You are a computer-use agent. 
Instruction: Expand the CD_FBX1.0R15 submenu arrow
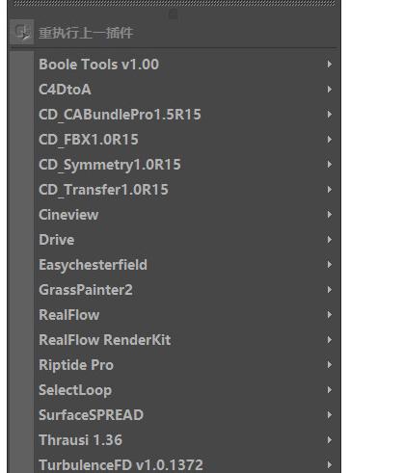tap(330, 140)
